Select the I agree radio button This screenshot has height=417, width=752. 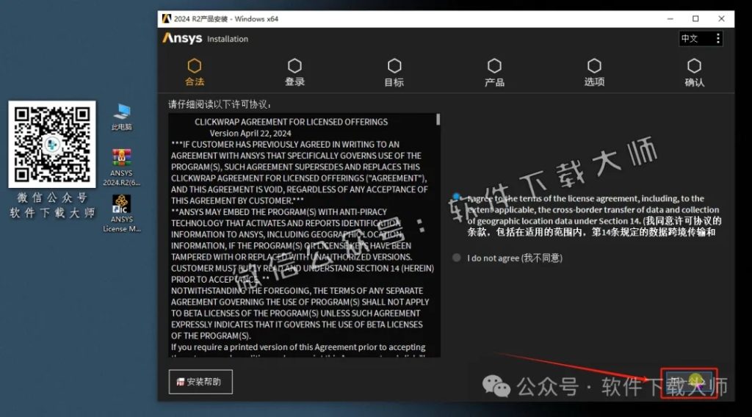tap(456, 197)
